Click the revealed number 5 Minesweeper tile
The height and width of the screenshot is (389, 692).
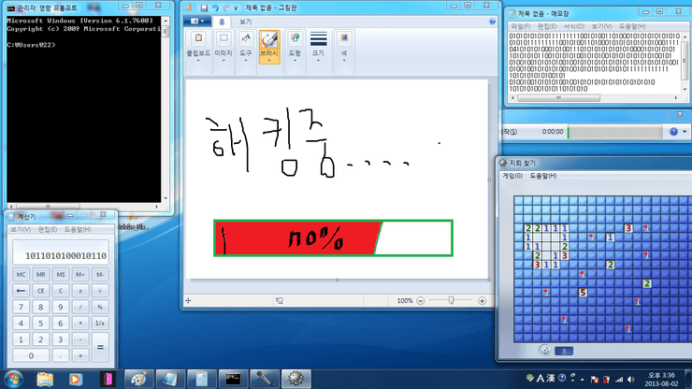582,293
